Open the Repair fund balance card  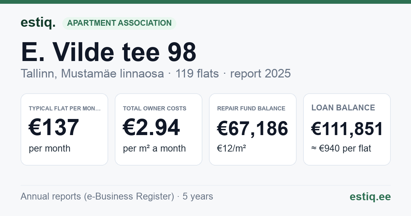pyautogui.click(x=253, y=129)
